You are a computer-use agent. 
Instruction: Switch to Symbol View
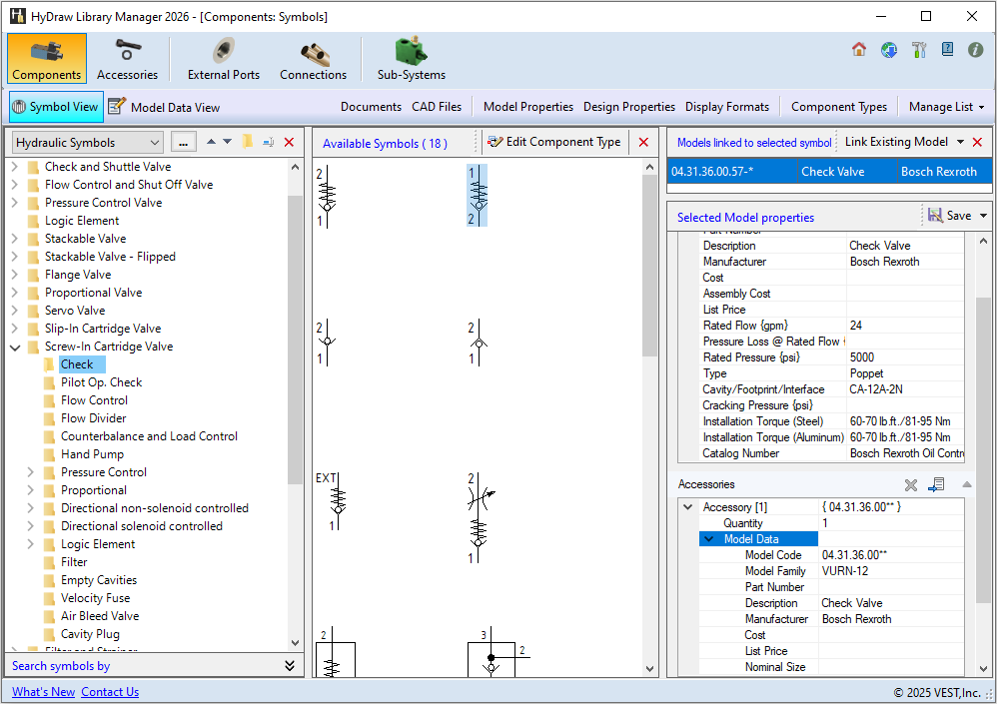[56, 107]
